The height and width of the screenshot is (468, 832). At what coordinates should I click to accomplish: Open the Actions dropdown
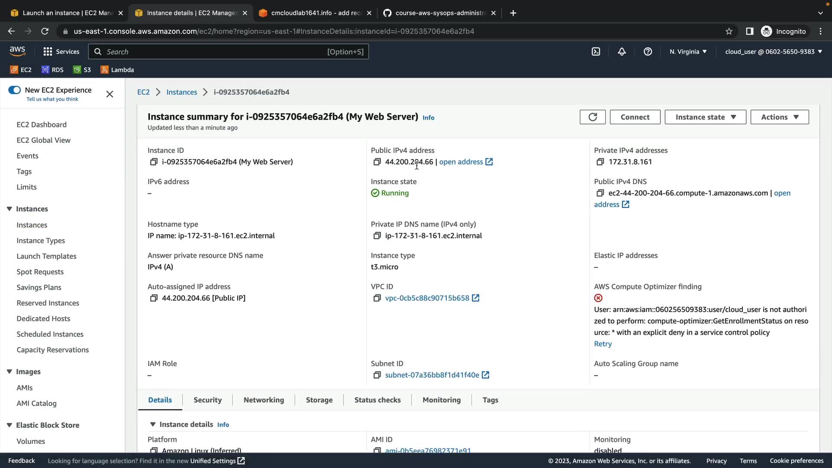pos(779,117)
